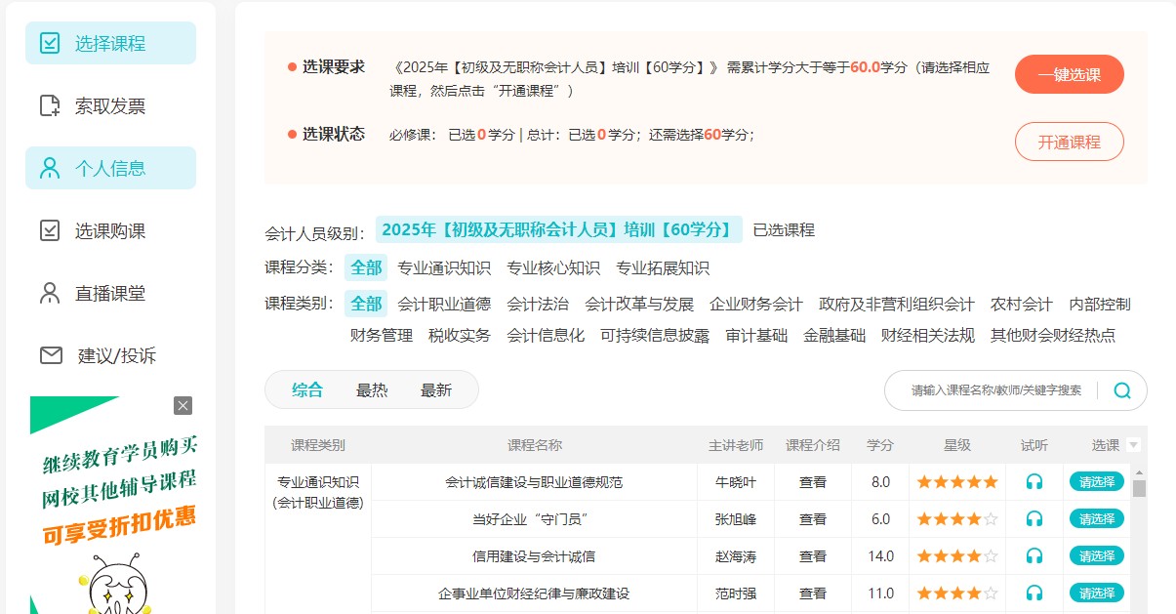Click the 一键选课 button

[1069, 75]
